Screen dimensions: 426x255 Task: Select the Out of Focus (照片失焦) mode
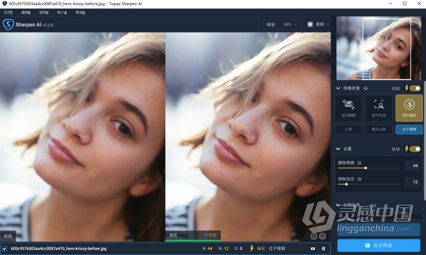click(379, 108)
